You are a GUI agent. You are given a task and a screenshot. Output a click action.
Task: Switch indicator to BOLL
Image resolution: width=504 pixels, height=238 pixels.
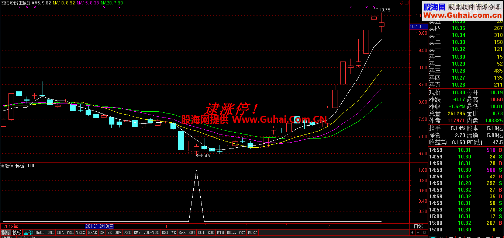pyautogui.click(x=231, y=232)
